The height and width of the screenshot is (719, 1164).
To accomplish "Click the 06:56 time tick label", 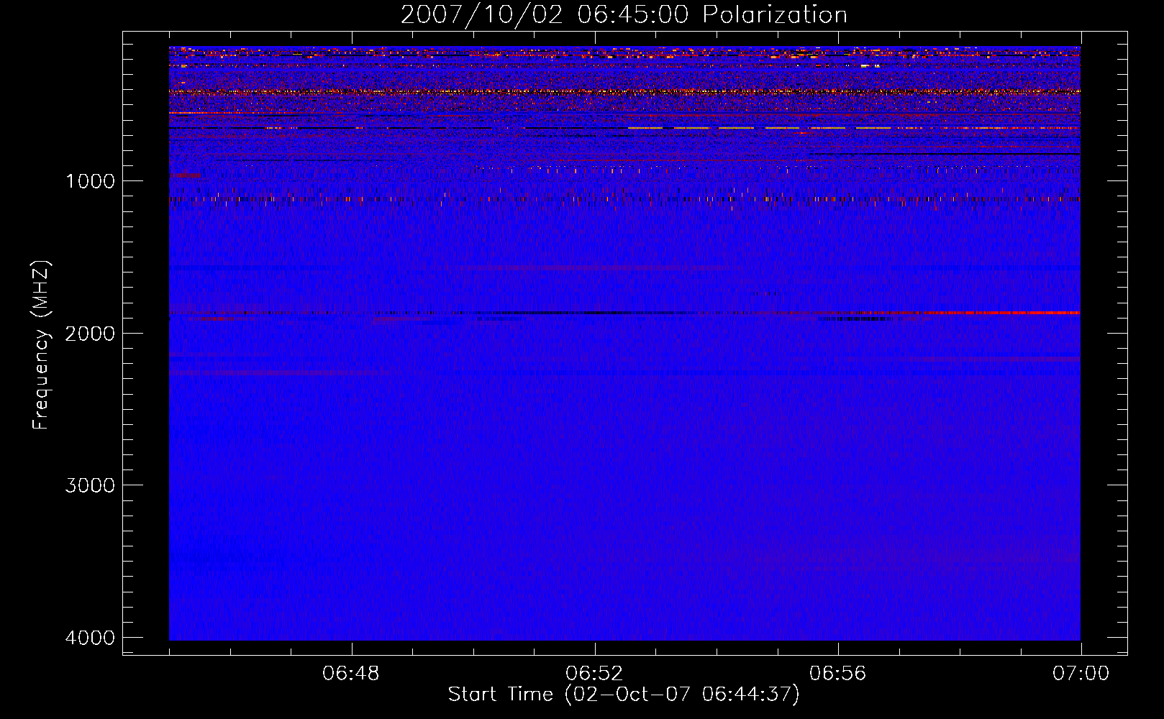I will 837,674.
